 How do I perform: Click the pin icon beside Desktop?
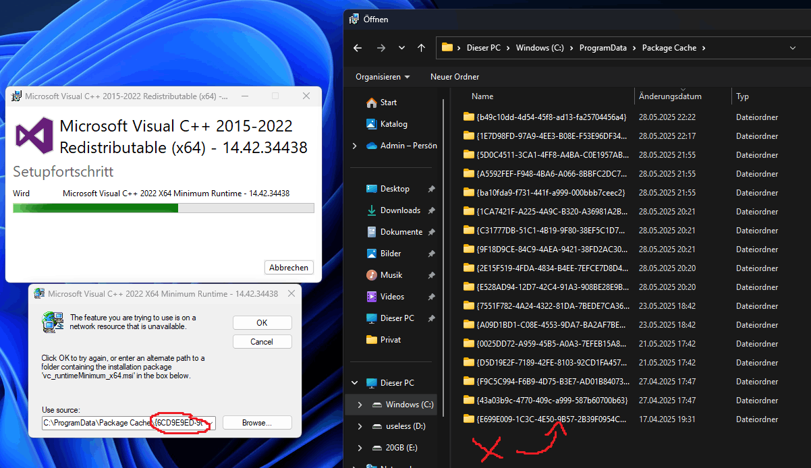431,189
